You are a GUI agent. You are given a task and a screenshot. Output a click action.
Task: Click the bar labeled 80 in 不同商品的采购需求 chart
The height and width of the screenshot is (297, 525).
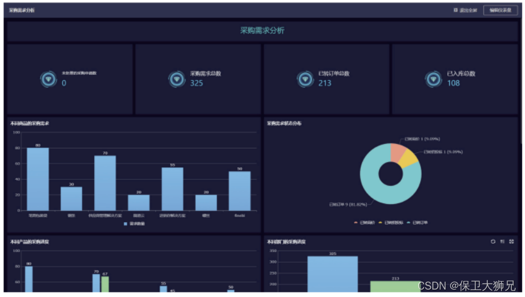[x=38, y=179]
